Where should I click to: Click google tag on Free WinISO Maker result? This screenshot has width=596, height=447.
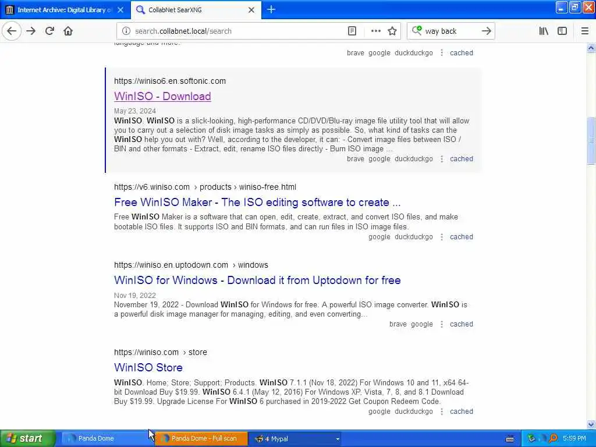point(379,237)
